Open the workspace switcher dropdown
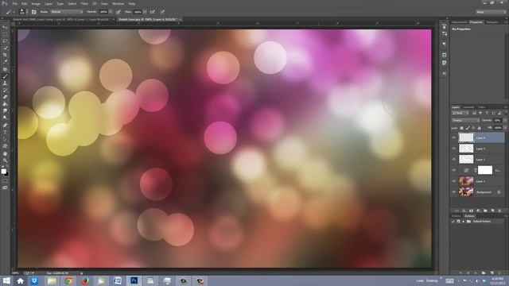 point(492,12)
